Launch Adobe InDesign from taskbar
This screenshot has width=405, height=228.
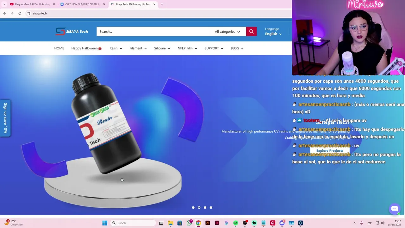click(217, 223)
